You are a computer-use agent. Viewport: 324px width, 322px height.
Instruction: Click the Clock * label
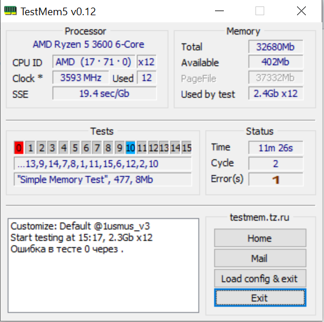tap(28, 78)
